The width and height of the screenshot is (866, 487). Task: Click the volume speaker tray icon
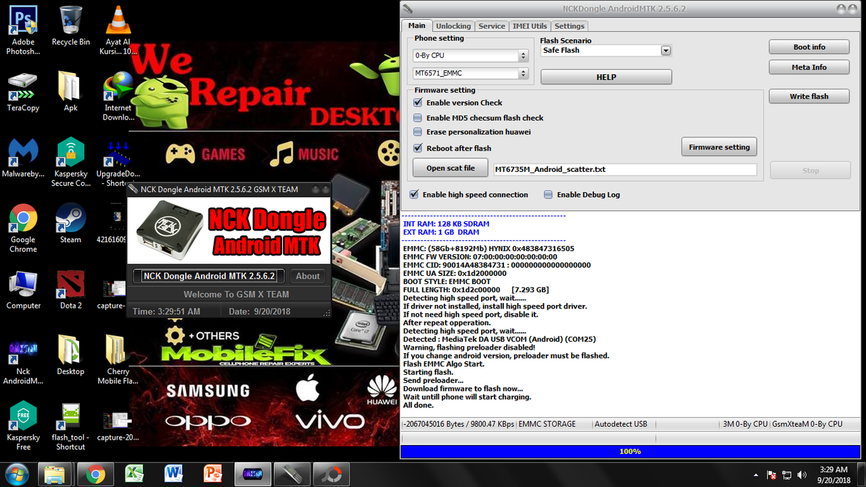coord(802,475)
